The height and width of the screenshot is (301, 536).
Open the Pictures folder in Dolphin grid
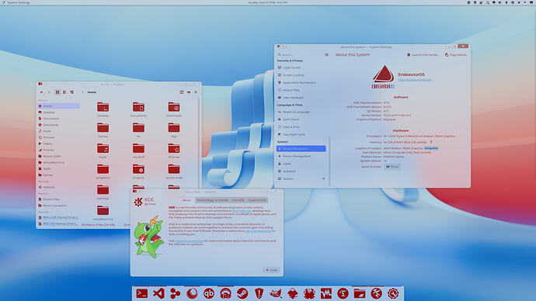[x=174, y=150]
